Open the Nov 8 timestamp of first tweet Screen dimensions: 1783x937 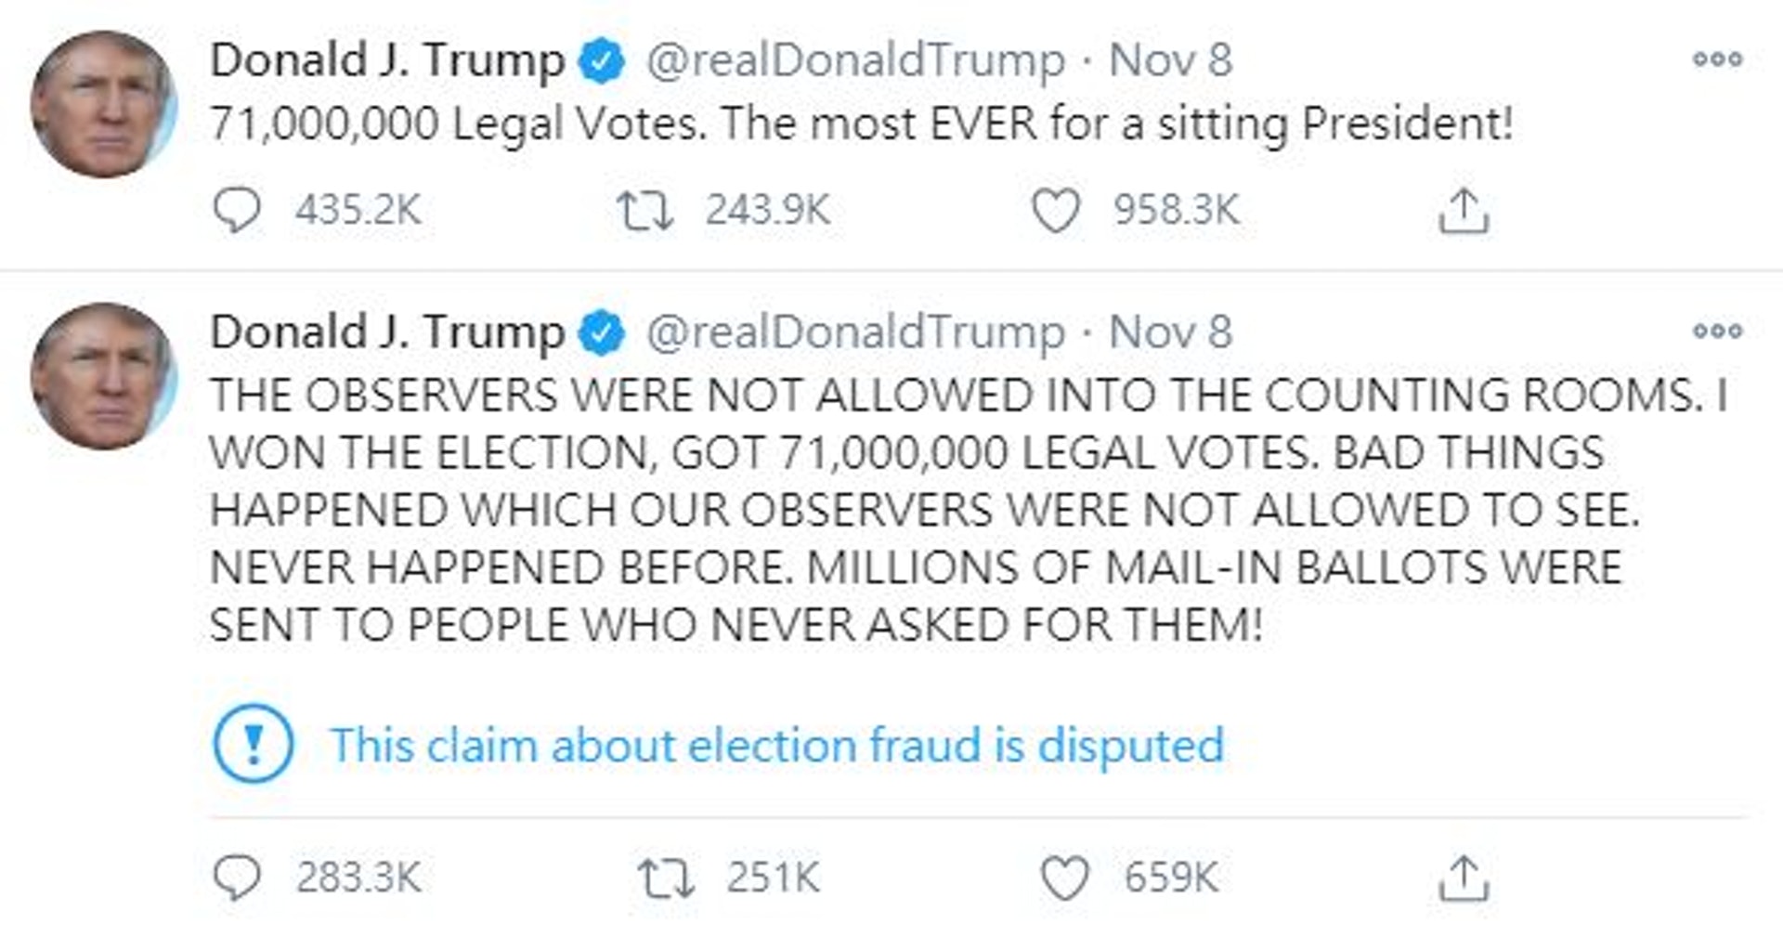tap(1170, 61)
